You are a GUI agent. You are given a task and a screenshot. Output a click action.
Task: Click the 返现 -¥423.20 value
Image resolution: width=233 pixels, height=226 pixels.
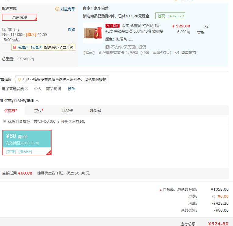[x=220, y=203]
